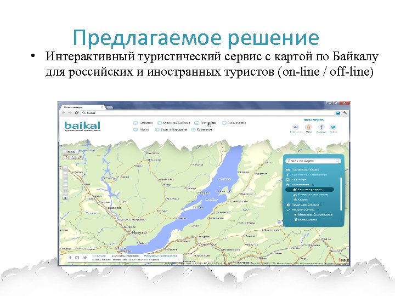
Task: Open a new browser tab
Action: click(x=110, y=107)
